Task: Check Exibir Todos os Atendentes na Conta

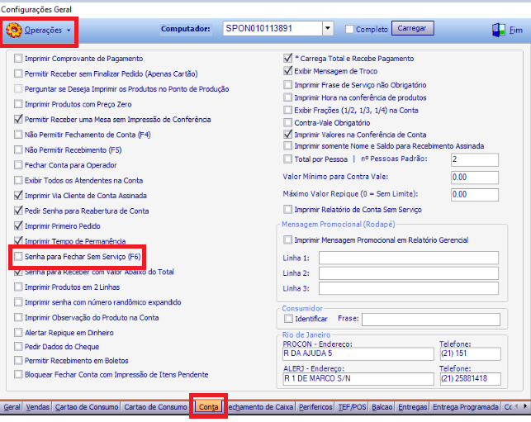Action: point(18,180)
